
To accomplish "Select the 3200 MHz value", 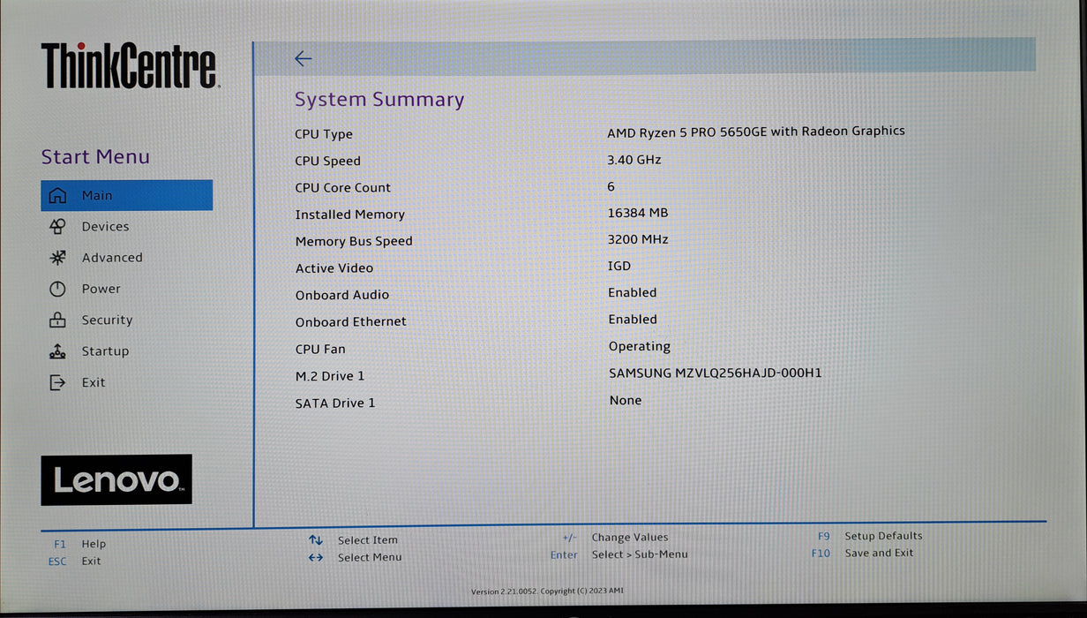I will tap(638, 239).
